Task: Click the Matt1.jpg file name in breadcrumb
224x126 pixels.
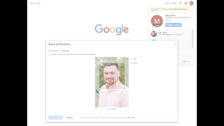Action: click(x=66, y=51)
